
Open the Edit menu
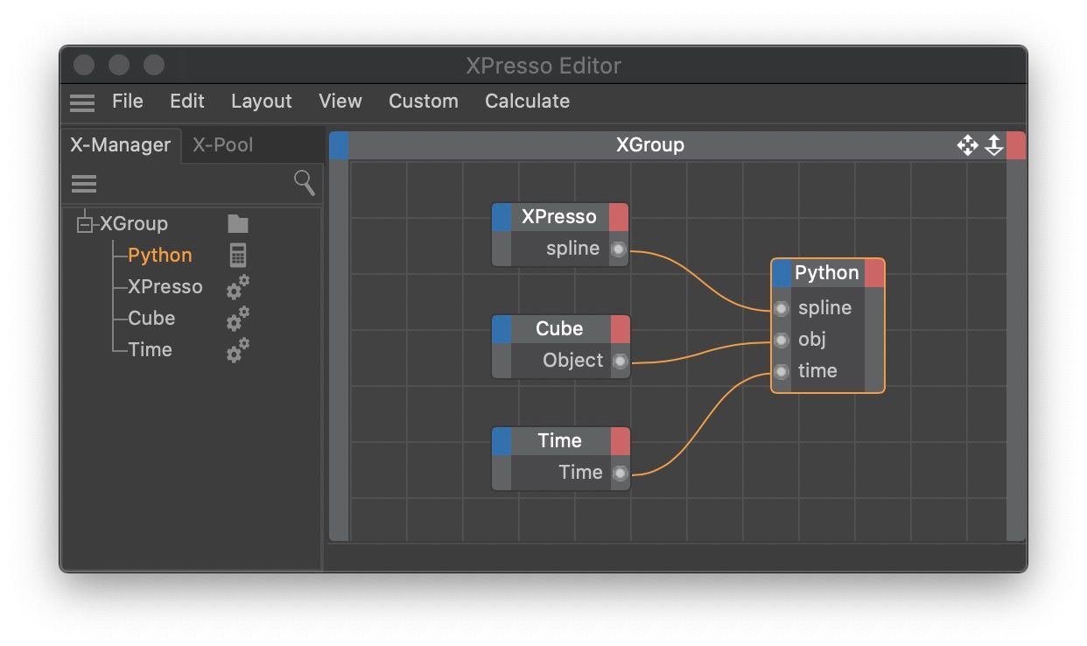pyautogui.click(x=187, y=102)
